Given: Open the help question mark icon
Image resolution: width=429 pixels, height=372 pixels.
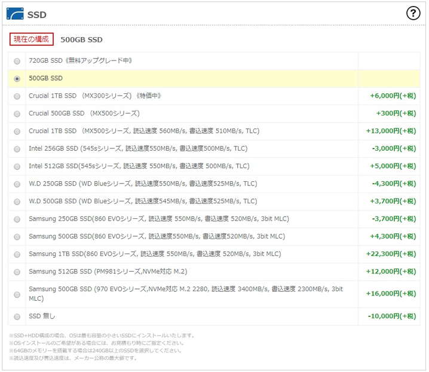Looking at the screenshot, I should coord(413,13).
